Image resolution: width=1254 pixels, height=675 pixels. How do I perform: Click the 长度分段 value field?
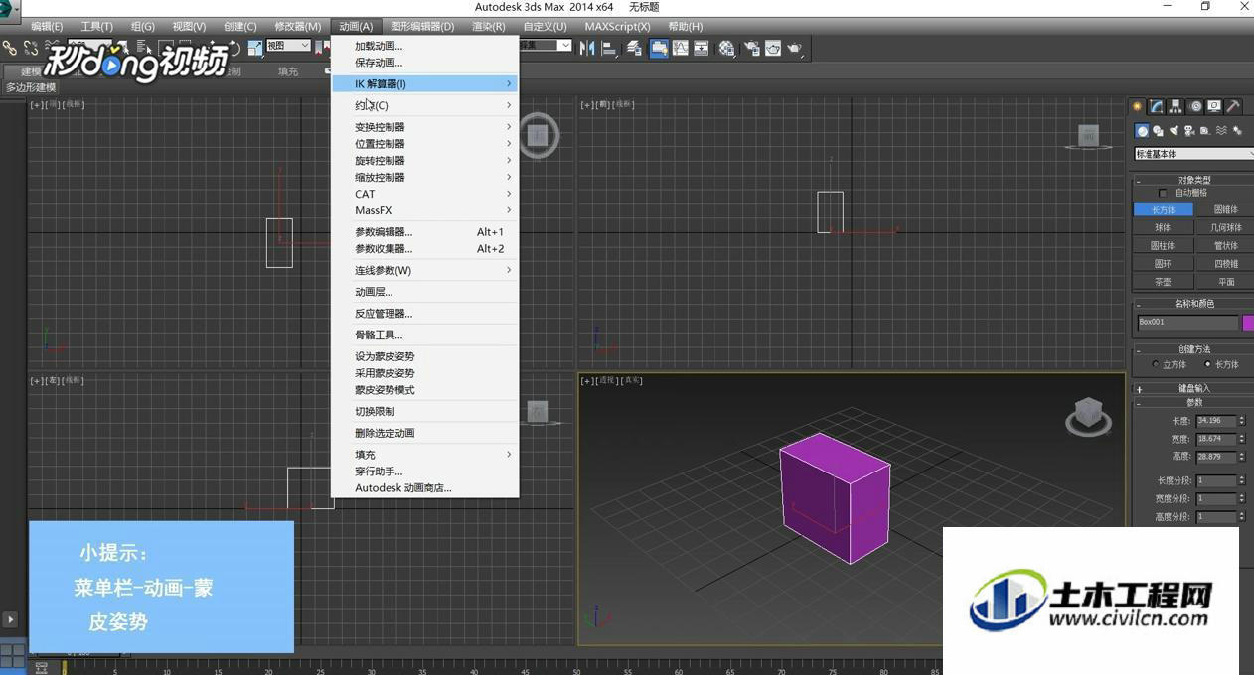pyautogui.click(x=1216, y=481)
